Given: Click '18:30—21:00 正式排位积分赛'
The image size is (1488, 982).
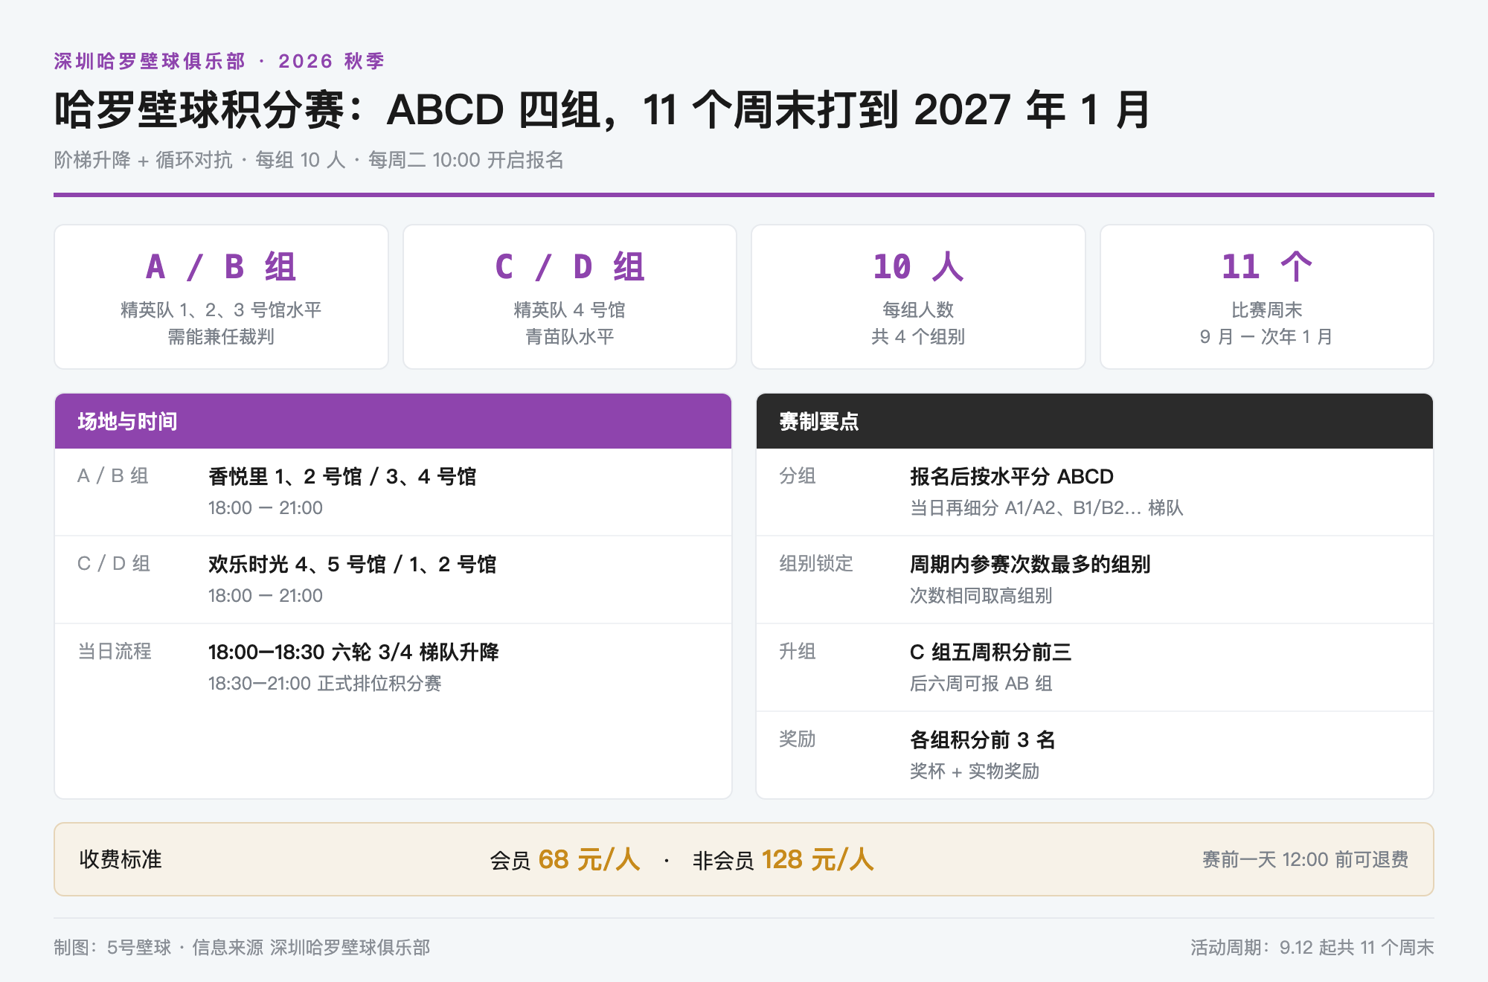Looking at the screenshot, I should 325,683.
